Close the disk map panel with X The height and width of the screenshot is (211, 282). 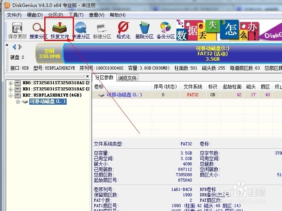pyautogui.click(x=7, y=45)
